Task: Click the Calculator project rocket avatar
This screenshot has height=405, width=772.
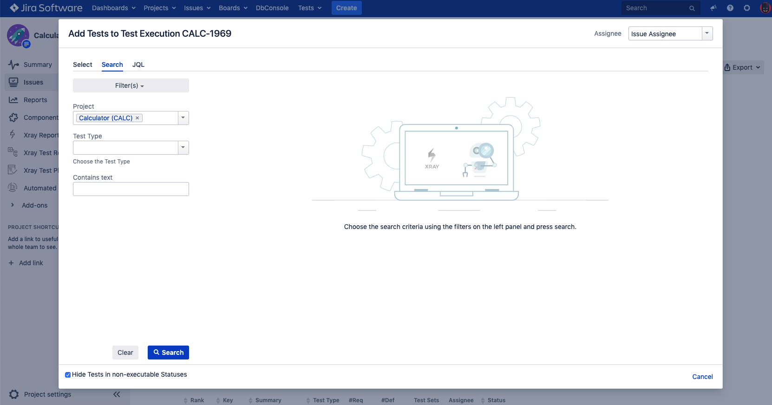Action: [18, 35]
